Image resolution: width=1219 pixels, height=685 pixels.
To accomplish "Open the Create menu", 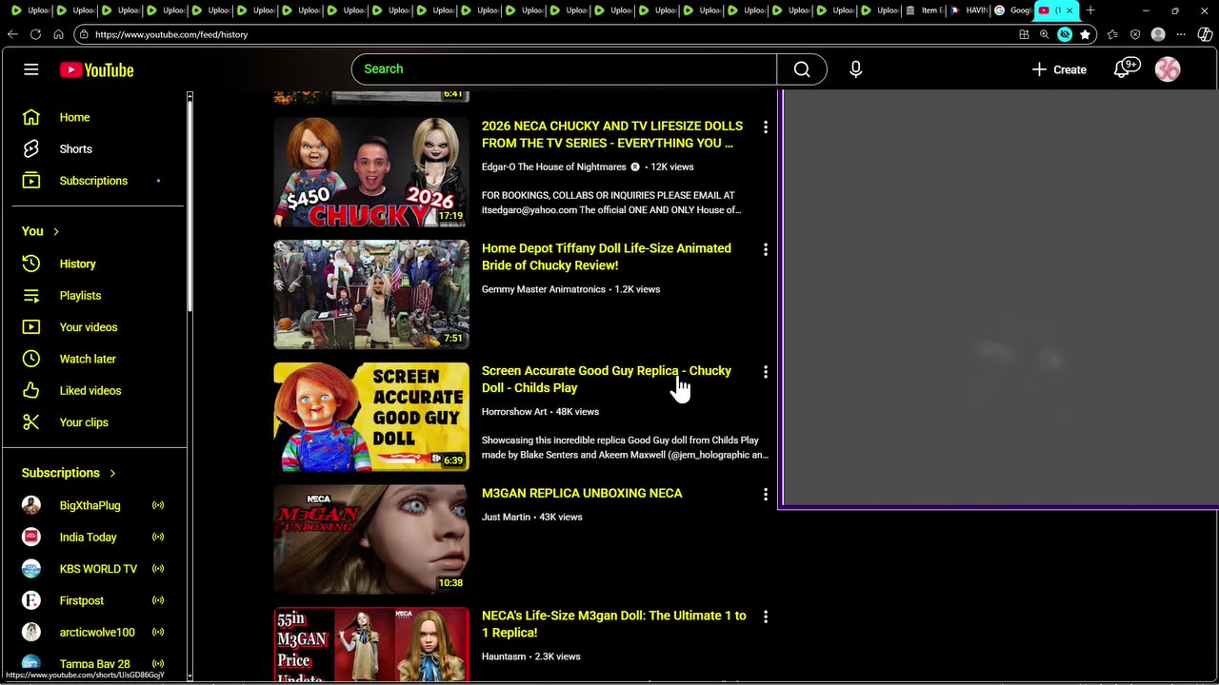I will pos(1059,69).
